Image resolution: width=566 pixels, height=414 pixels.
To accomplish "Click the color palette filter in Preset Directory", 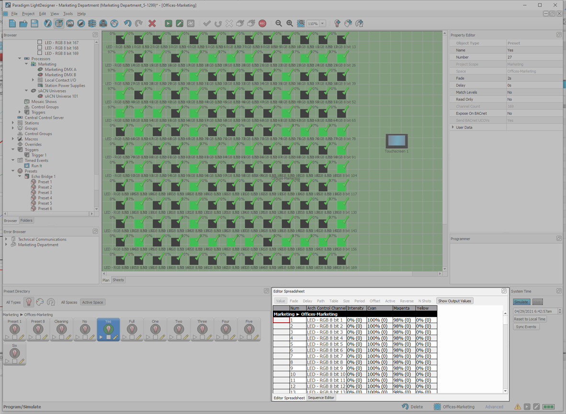I will click(x=40, y=302).
